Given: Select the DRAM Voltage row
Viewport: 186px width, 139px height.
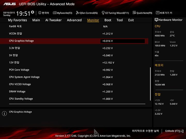Looking at the screenshot, I should pos(74,92).
